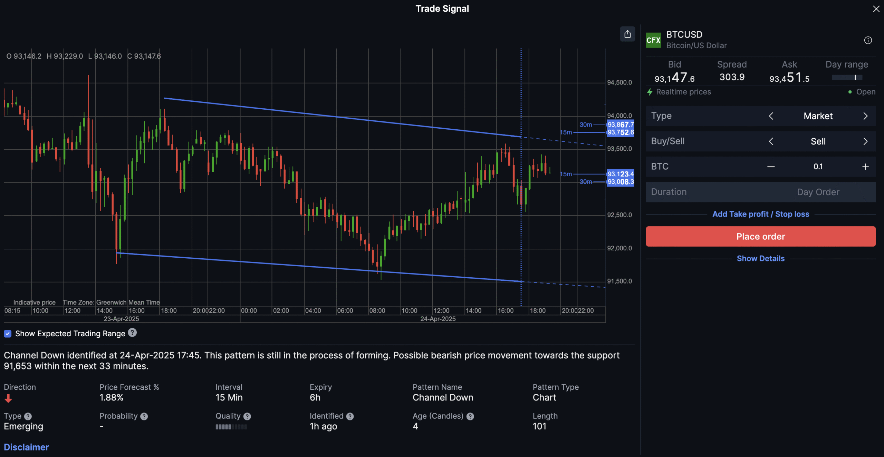
Task: Switch Buy/Sell to next option
Action: point(865,141)
